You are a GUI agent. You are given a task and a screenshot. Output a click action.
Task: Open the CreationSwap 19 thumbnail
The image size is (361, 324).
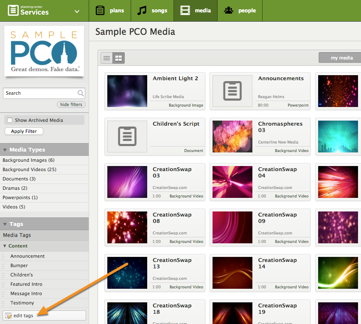pyautogui.click(x=232, y=313)
